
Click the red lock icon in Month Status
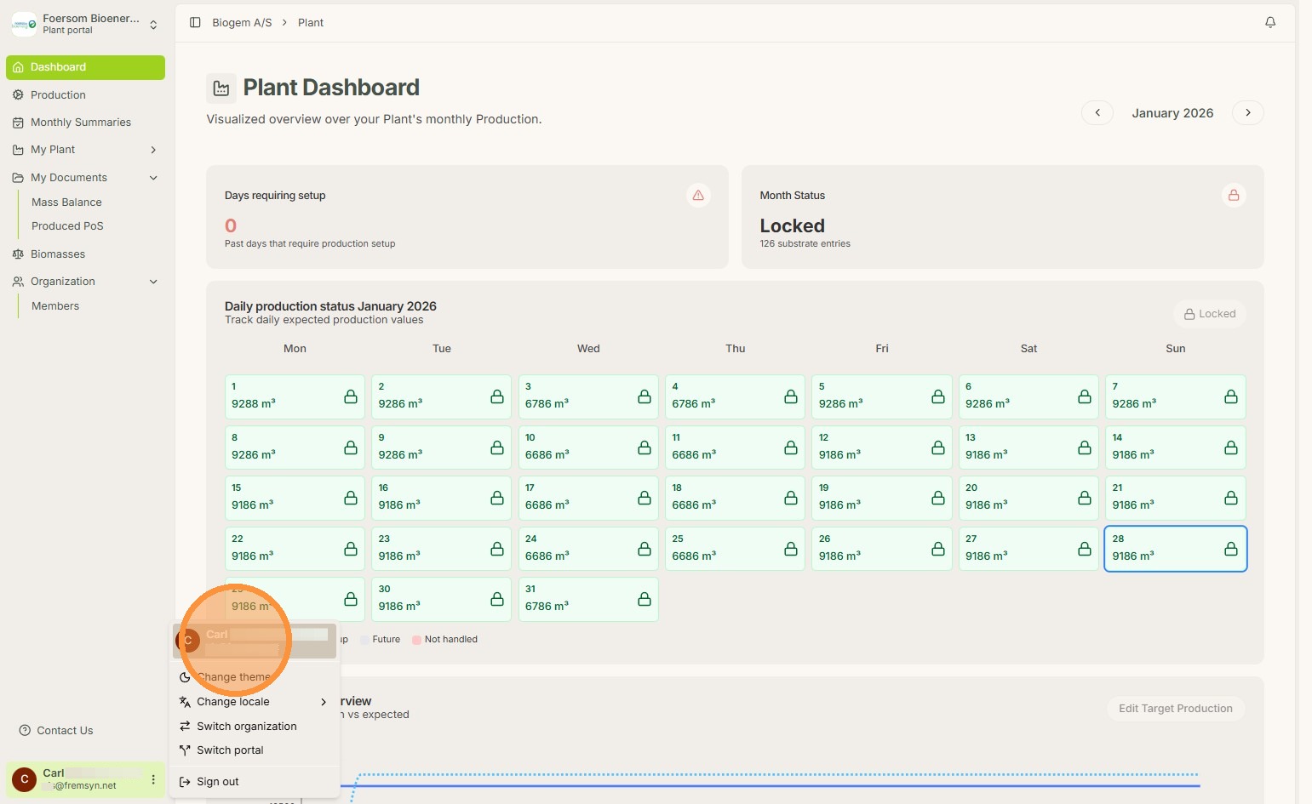click(x=1233, y=196)
